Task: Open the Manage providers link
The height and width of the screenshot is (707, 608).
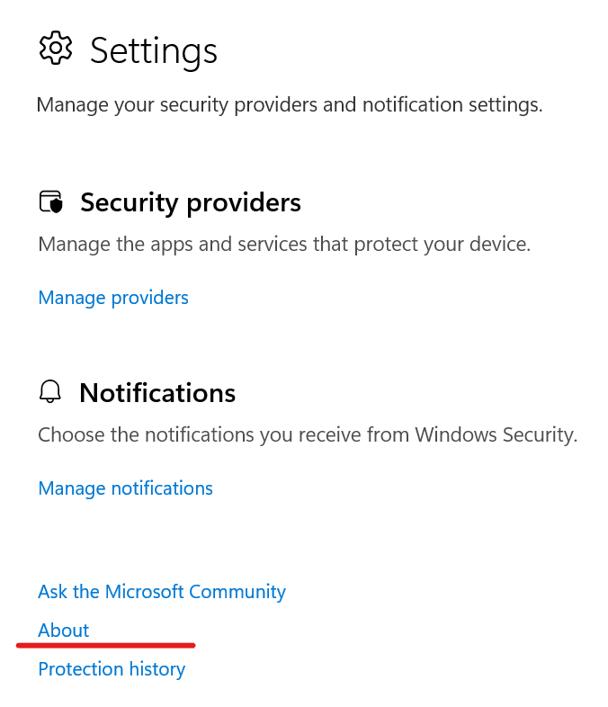Action: coord(113,298)
